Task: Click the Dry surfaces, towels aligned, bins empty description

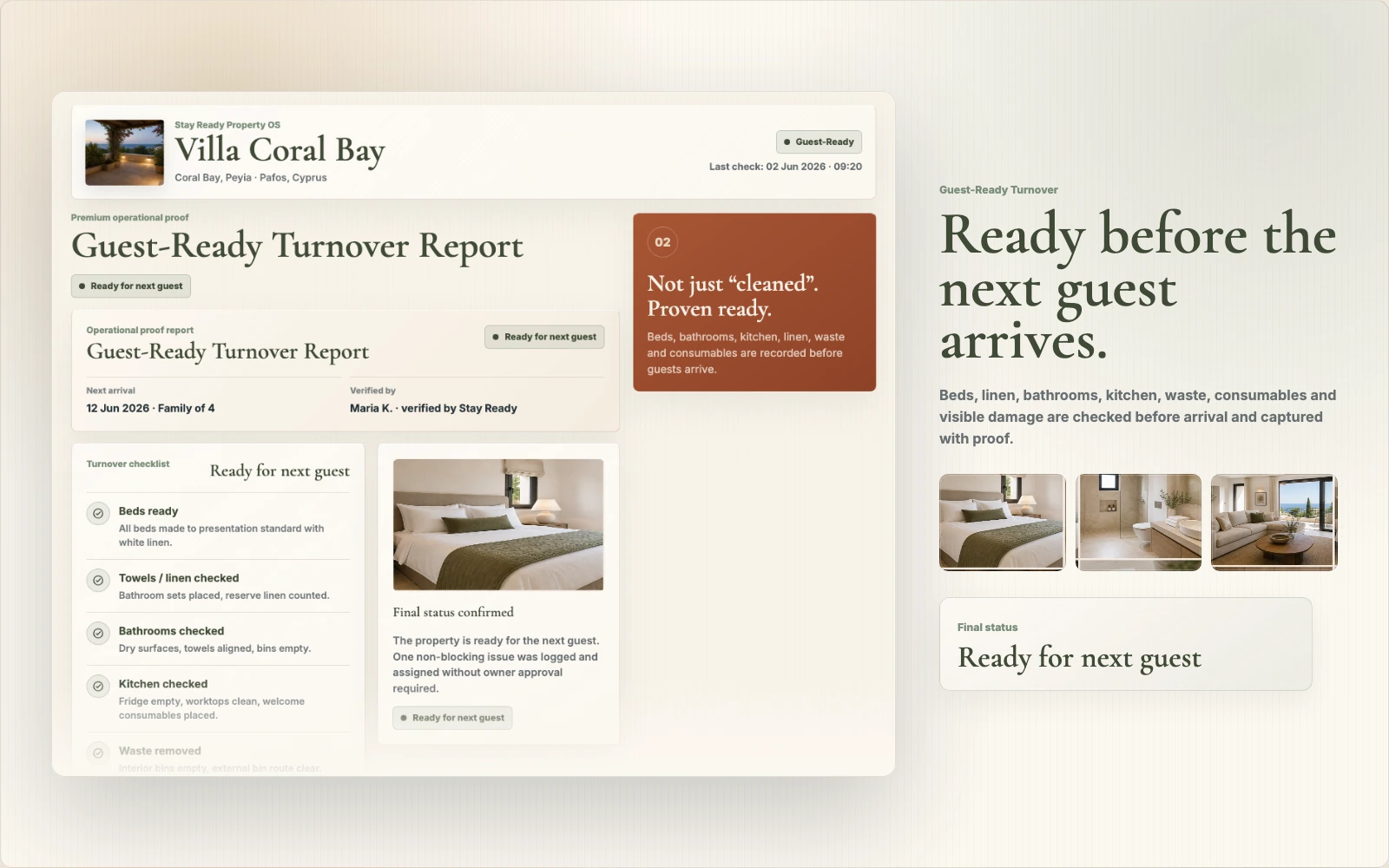Action: point(214,648)
